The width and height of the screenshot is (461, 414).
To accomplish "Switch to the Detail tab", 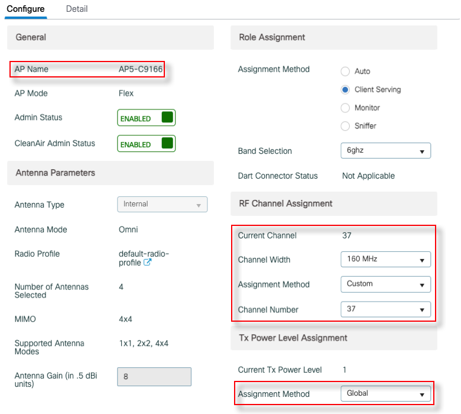I will (77, 9).
